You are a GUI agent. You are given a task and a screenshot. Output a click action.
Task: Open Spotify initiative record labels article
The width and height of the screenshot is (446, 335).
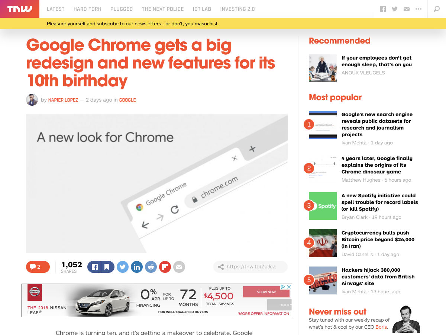[379, 202]
